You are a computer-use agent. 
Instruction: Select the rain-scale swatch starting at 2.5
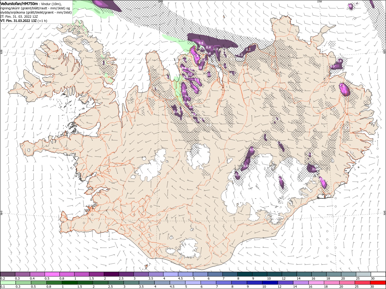coord(115,283)
